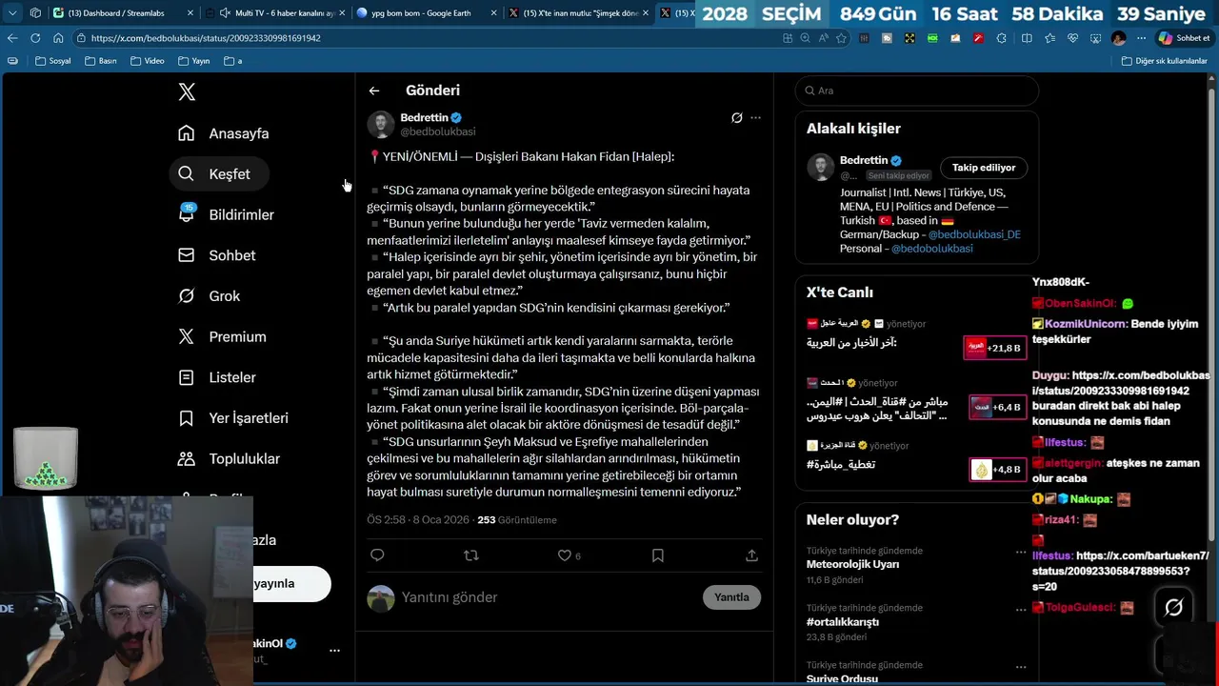
Task: Open more options for Meteorolojik Uyarı
Action: click(1021, 552)
